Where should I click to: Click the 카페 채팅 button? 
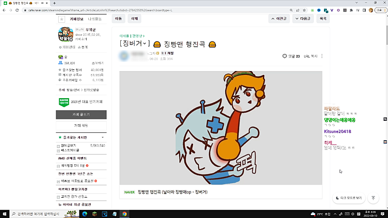tap(81, 126)
